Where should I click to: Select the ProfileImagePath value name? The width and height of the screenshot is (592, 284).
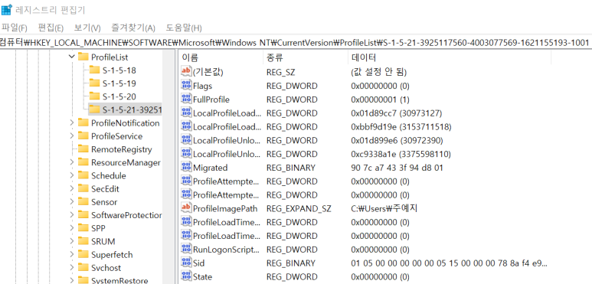tap(225, 208)
